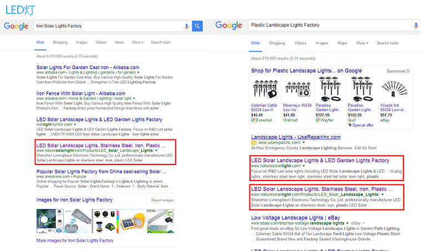The height and width of the screenshot is (251, 421).
Task: Open Images for Iron Solar Lights Factory link
Action: 74,200
